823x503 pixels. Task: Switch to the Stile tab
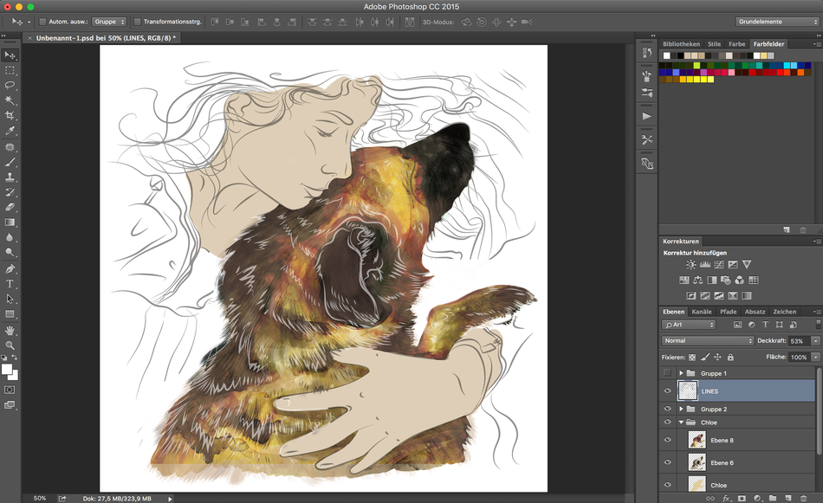(x=714, y=44)
